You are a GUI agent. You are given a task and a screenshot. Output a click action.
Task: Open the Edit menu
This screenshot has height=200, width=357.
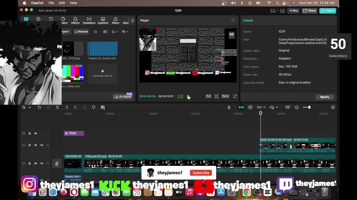click(62, 3)
